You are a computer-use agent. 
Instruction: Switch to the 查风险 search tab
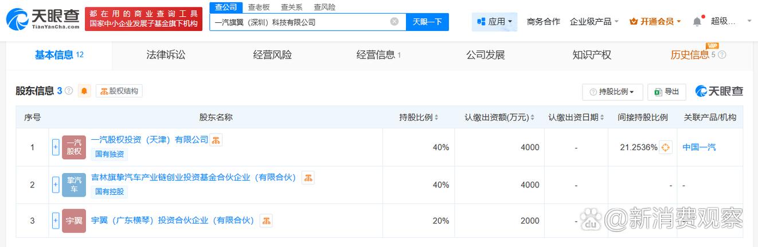point(325,7)
